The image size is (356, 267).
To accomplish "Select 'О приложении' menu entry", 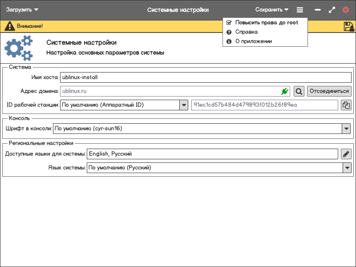I will click(x=253, y=41).
